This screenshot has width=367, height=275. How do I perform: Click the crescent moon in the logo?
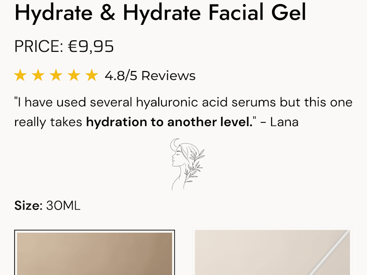pos(174,144)
